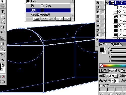Toggle the eye of the horizontal line path
The width and height of the screenshot is (126, 95).
pos(98,12)
